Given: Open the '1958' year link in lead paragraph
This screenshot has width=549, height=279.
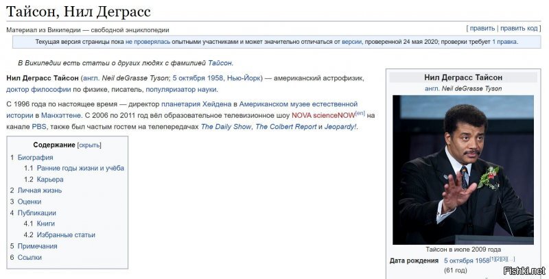Looking at the screenshot, I should point(215,78).
